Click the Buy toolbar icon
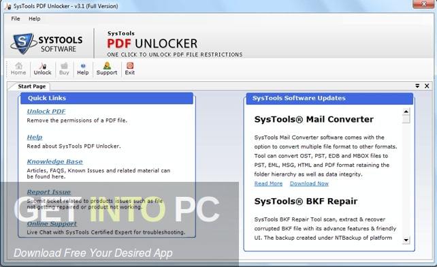Screen dimensions: 437x267 point(64,69)
